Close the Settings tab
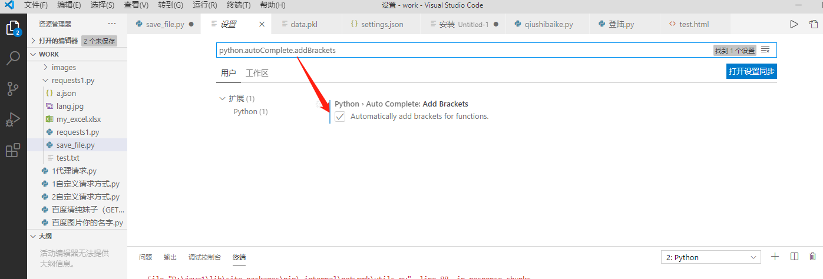Viewport: 823px width, 279px height. coord(262,24)
